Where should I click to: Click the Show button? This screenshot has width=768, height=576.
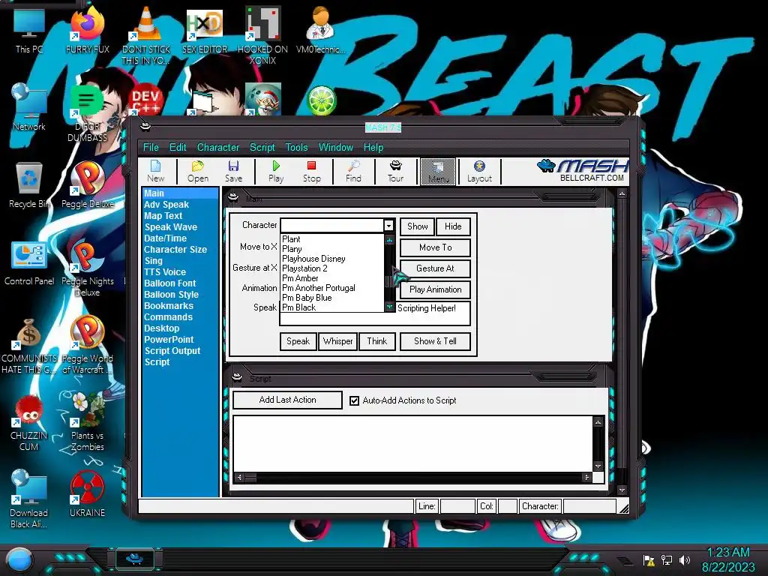[x=417, y=226]
